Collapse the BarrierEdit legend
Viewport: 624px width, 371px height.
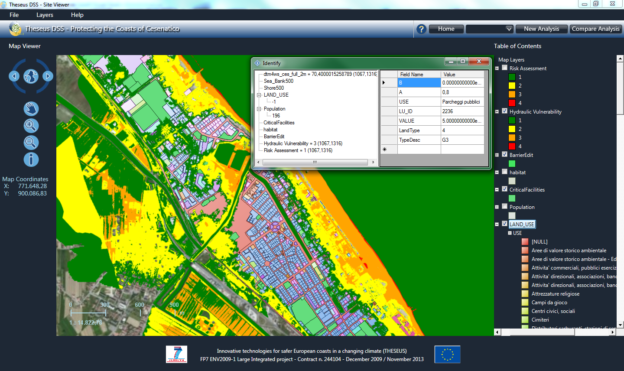coord(497,155)
